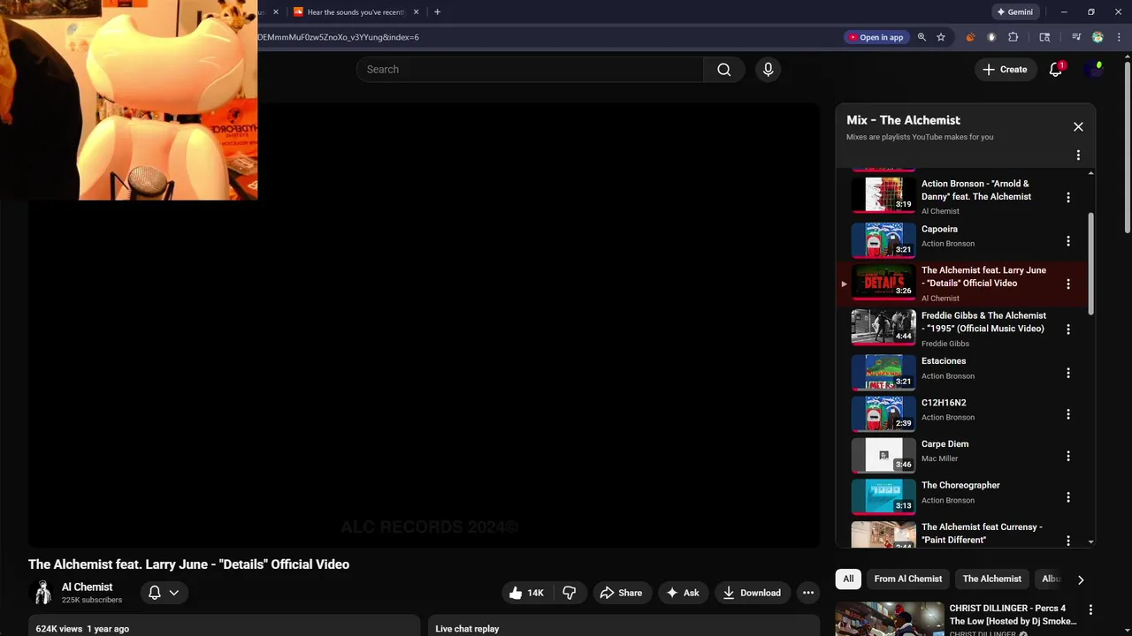This screenshot has width=1132, height=636.
Task: Open a new browser tab with plus
Action: (x=437, y=12)
